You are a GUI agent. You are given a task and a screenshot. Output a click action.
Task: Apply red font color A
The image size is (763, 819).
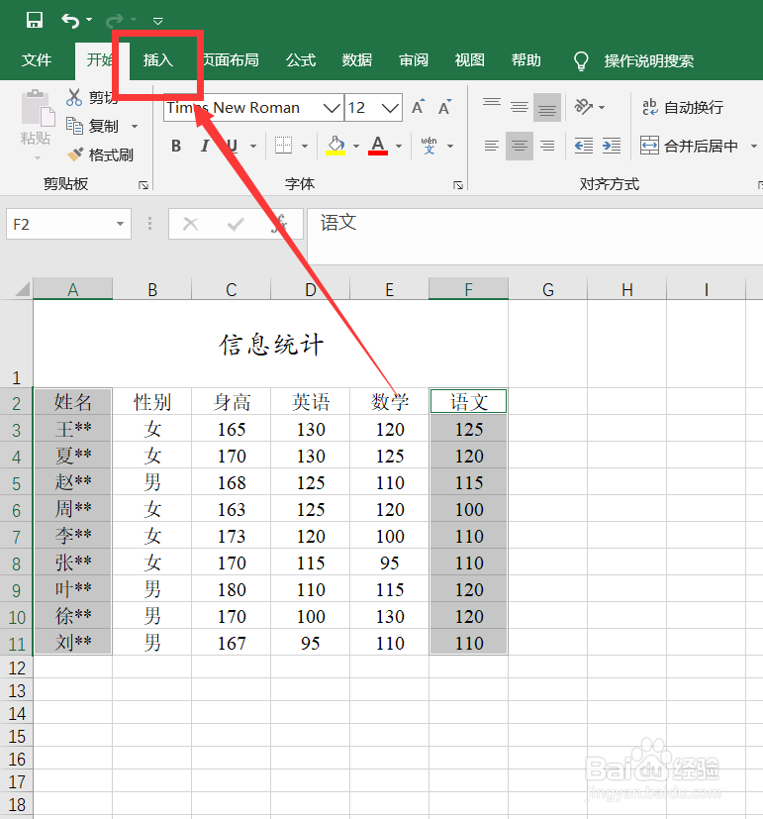378,146
